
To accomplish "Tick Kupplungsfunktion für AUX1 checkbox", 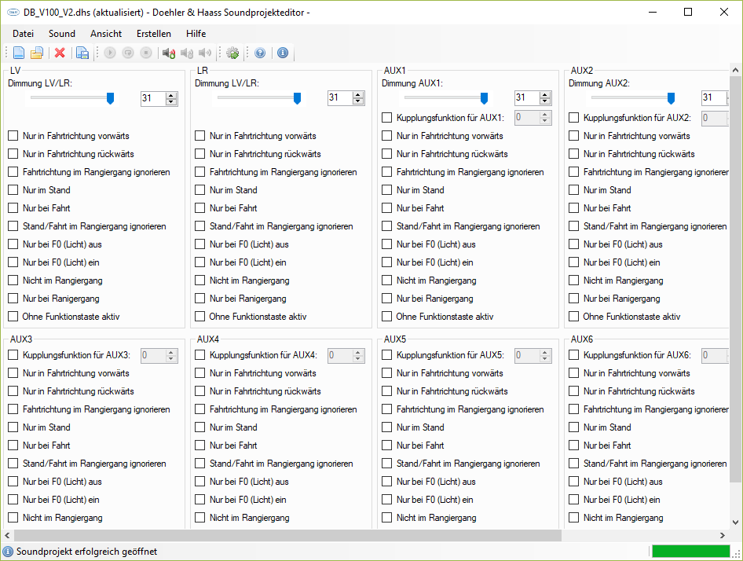I will [387, 118].
